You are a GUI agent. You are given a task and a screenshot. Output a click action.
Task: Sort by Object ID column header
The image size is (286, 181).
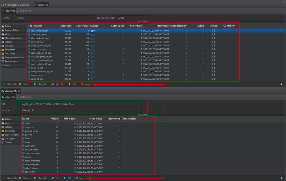pos(63,26)
